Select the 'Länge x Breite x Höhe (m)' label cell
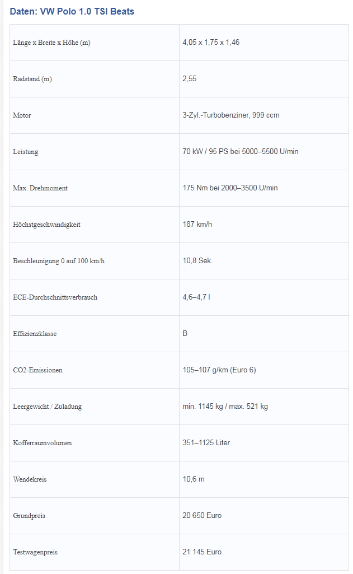Viewport: 353px width, 574px height. (x=51, y=43)
